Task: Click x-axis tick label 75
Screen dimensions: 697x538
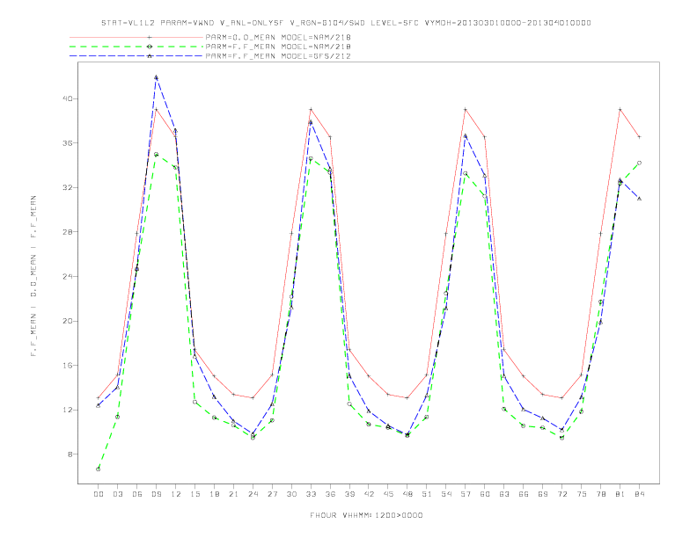Action: point(582,494)
